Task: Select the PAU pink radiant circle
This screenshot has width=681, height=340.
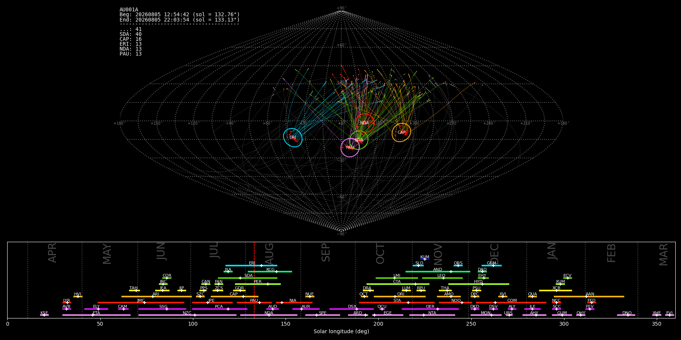Action: (x=350, y=147)
